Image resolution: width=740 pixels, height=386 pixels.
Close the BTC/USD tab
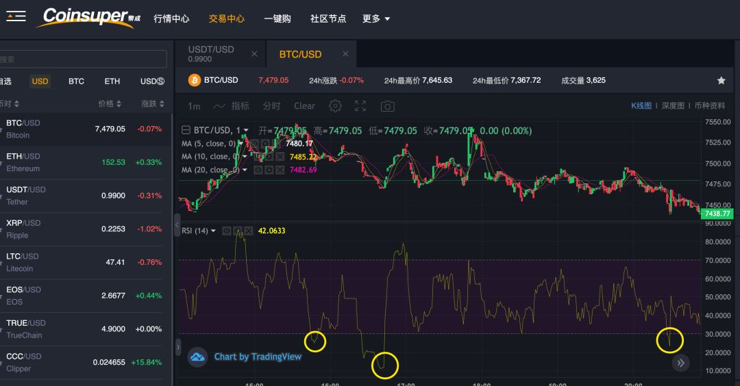click(345, 54)
